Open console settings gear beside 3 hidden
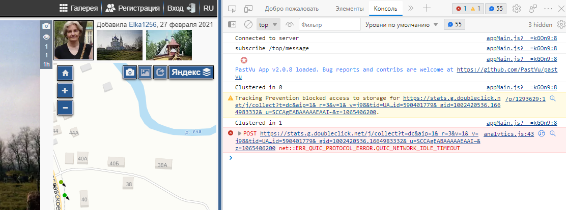This screenshot has width=566, height=210. 561,24
